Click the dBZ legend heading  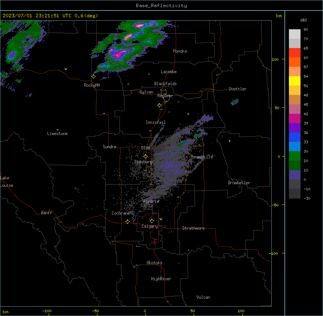(x=304, y=20)
